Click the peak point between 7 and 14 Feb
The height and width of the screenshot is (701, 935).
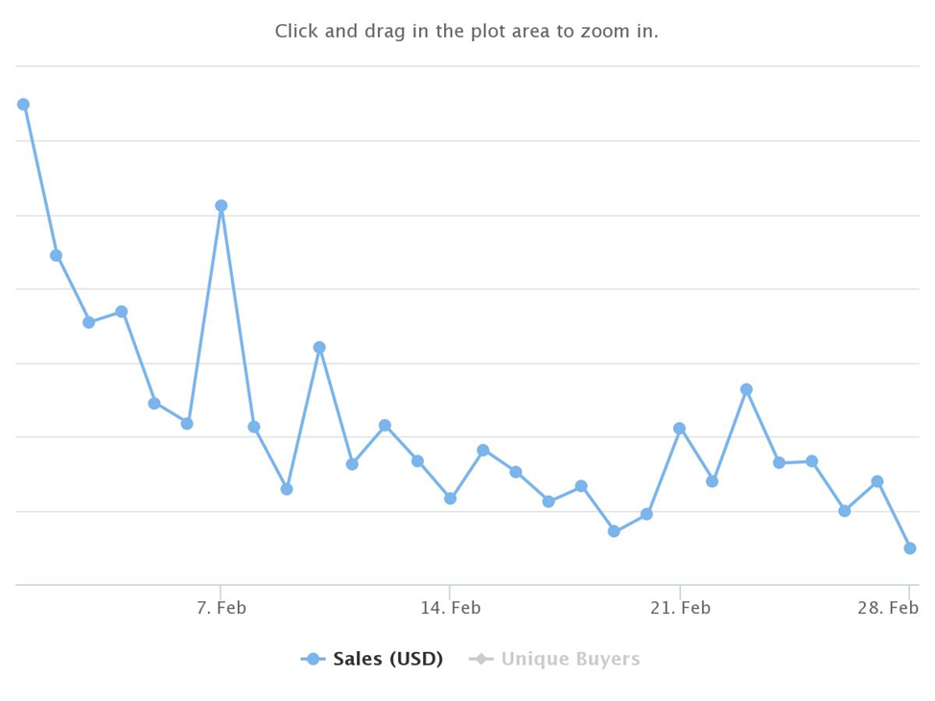coord(319,347)
